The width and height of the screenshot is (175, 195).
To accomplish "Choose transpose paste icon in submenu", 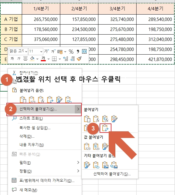I will coord(105,128).
